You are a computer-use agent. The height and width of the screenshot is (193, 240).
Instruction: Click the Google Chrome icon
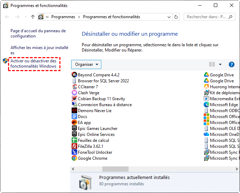74,158
